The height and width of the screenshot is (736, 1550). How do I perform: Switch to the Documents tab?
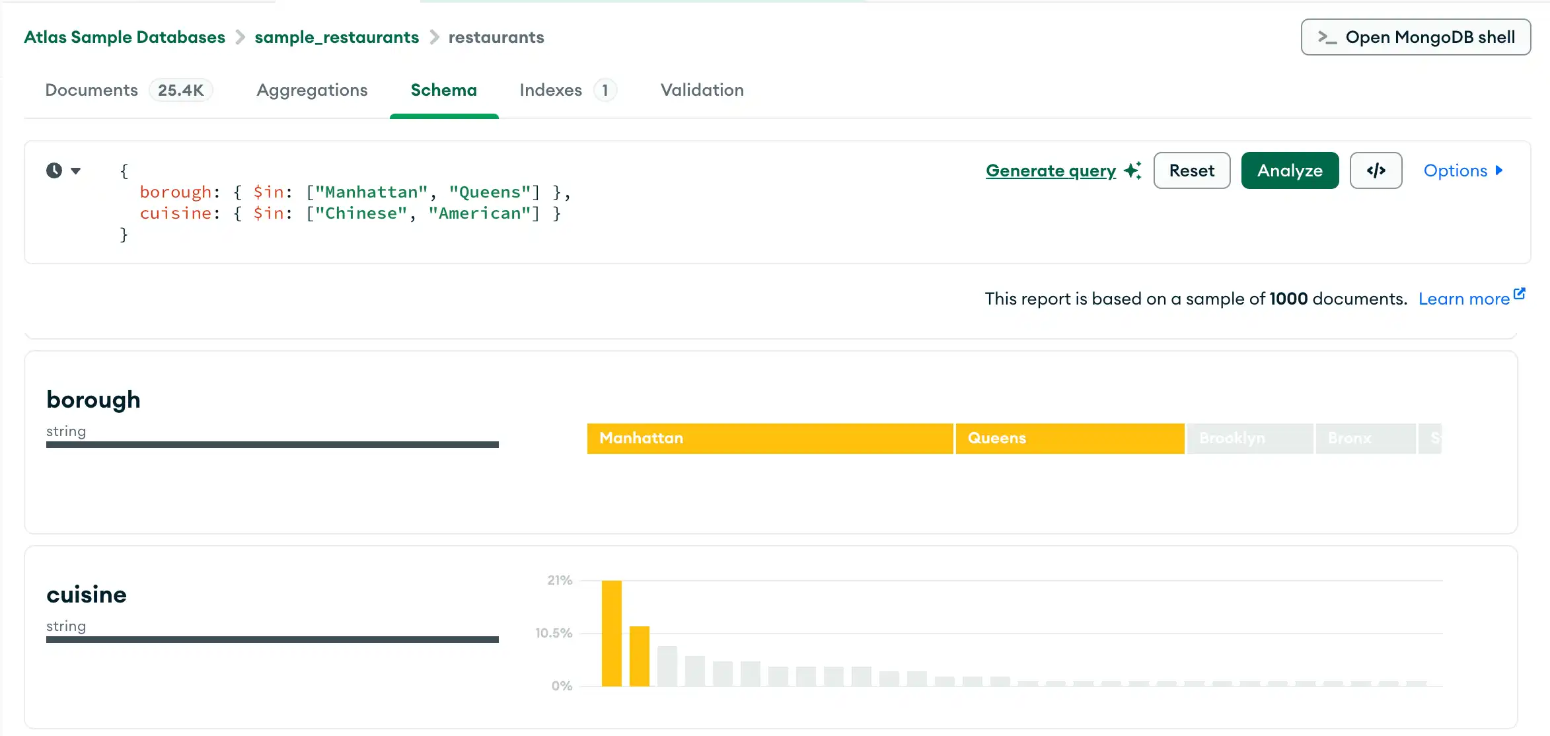tap(91, 90)
